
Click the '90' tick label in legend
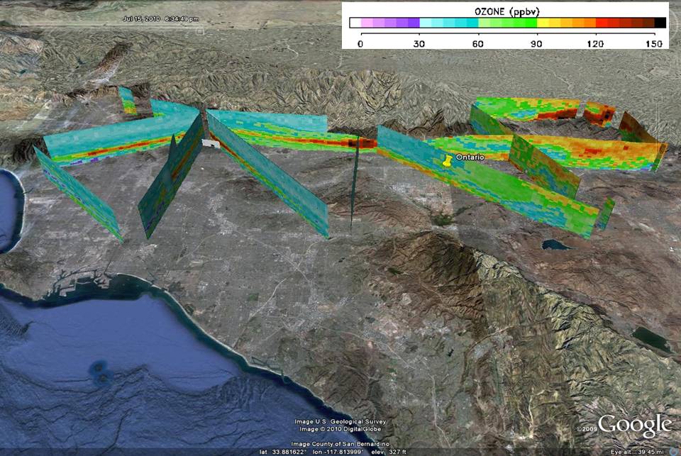536,44
